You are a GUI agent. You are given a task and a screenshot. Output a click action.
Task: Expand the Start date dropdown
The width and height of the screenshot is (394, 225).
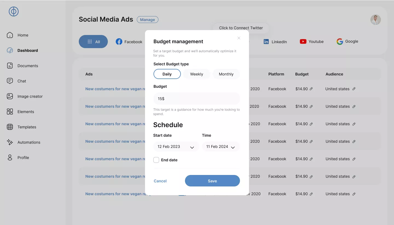coord(176,147)
